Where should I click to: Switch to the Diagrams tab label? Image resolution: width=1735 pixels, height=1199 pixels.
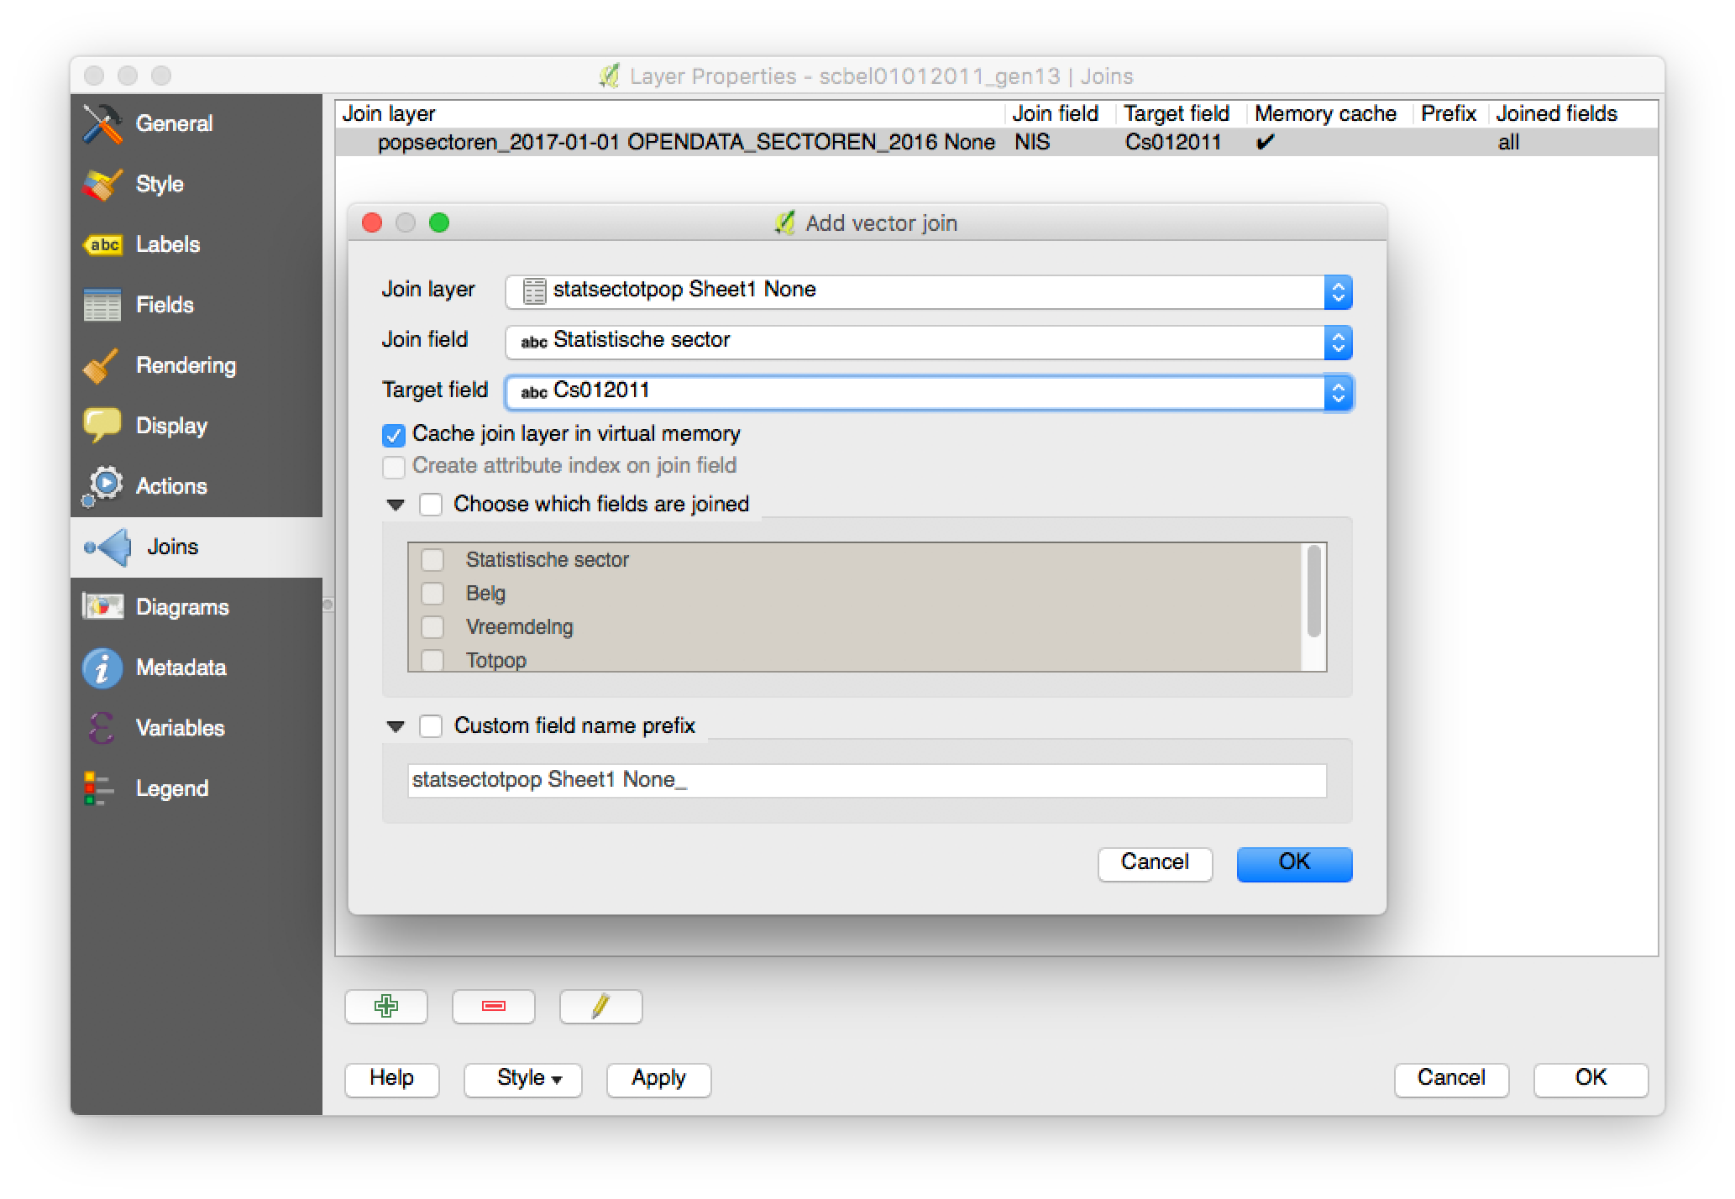coord(182,607)
